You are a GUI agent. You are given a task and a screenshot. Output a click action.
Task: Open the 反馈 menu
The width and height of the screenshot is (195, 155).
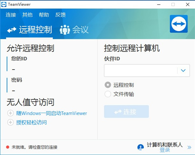[60, 15]
